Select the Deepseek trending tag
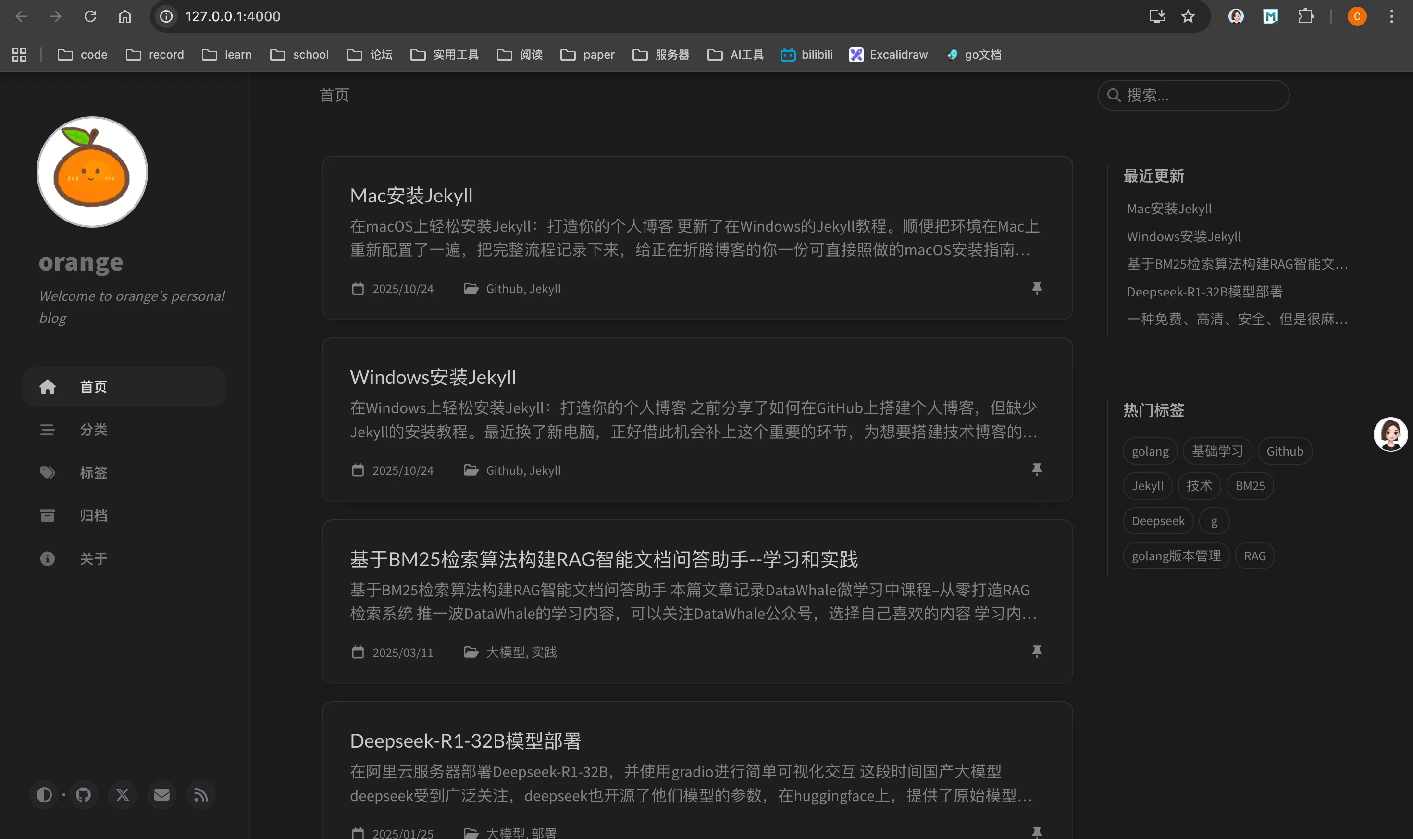 click(1158, 521)
